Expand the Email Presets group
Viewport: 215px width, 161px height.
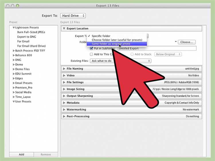tap(14, 83)
